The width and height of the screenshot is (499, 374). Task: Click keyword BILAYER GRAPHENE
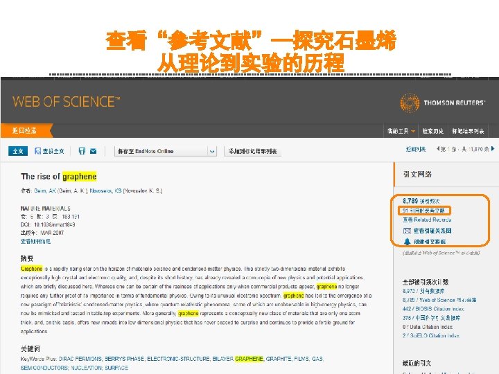(x=238, y=359)
